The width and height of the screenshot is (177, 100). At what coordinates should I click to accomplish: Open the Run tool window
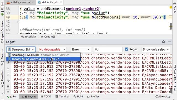pos(12,96)
